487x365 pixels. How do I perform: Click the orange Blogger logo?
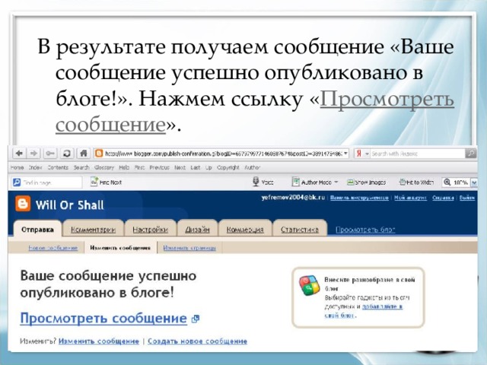[x=23, y=204]
